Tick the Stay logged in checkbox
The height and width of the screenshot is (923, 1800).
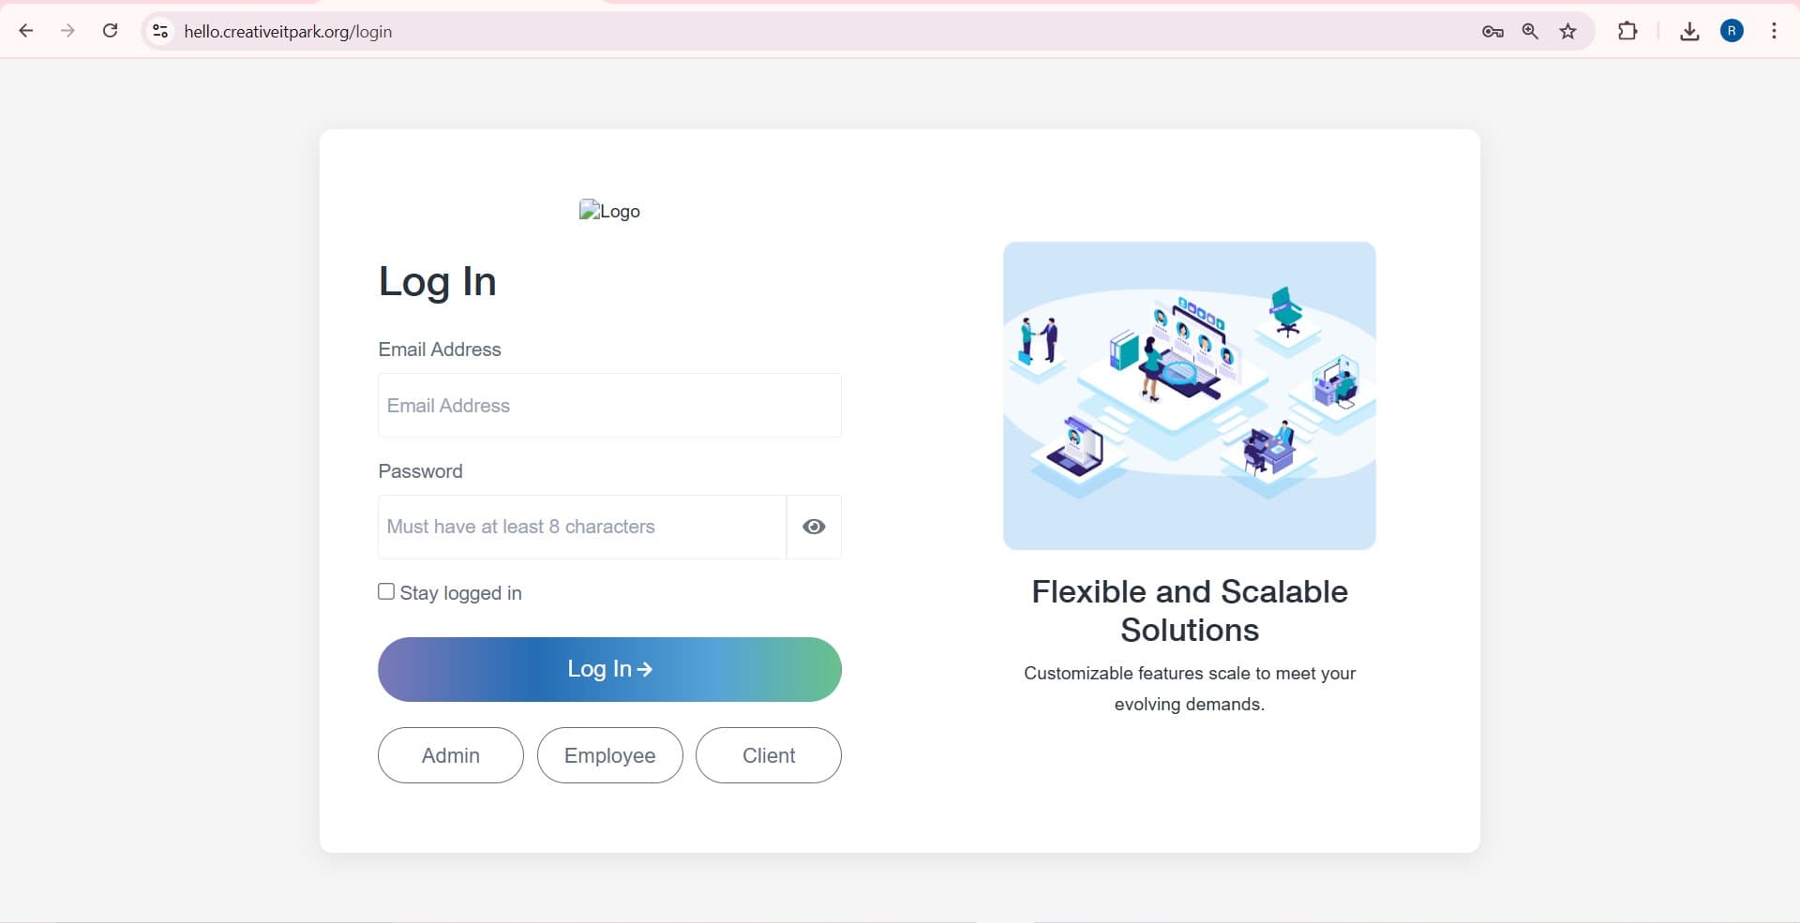tap(386, 591)
